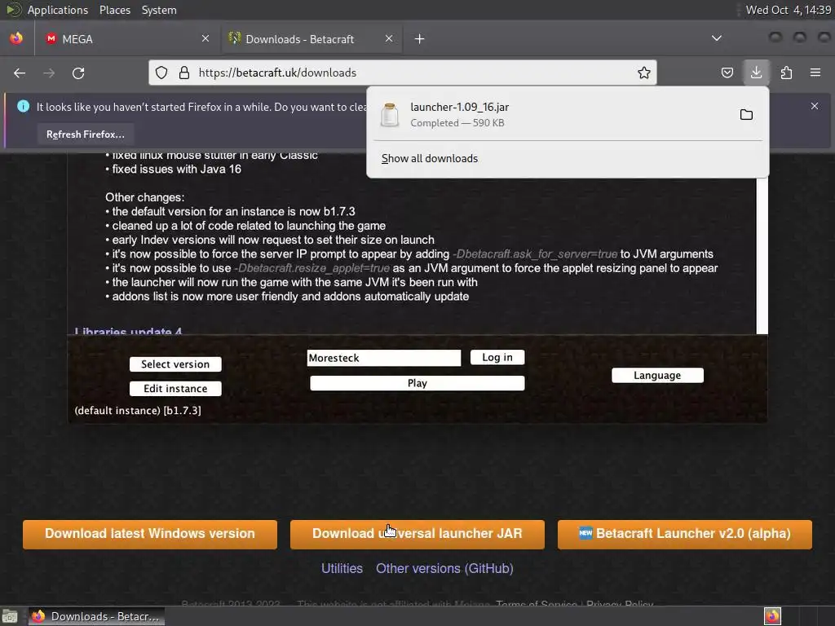Click the padlock site security icon
This screenshot has width=835, height=626.
point(184,73)
